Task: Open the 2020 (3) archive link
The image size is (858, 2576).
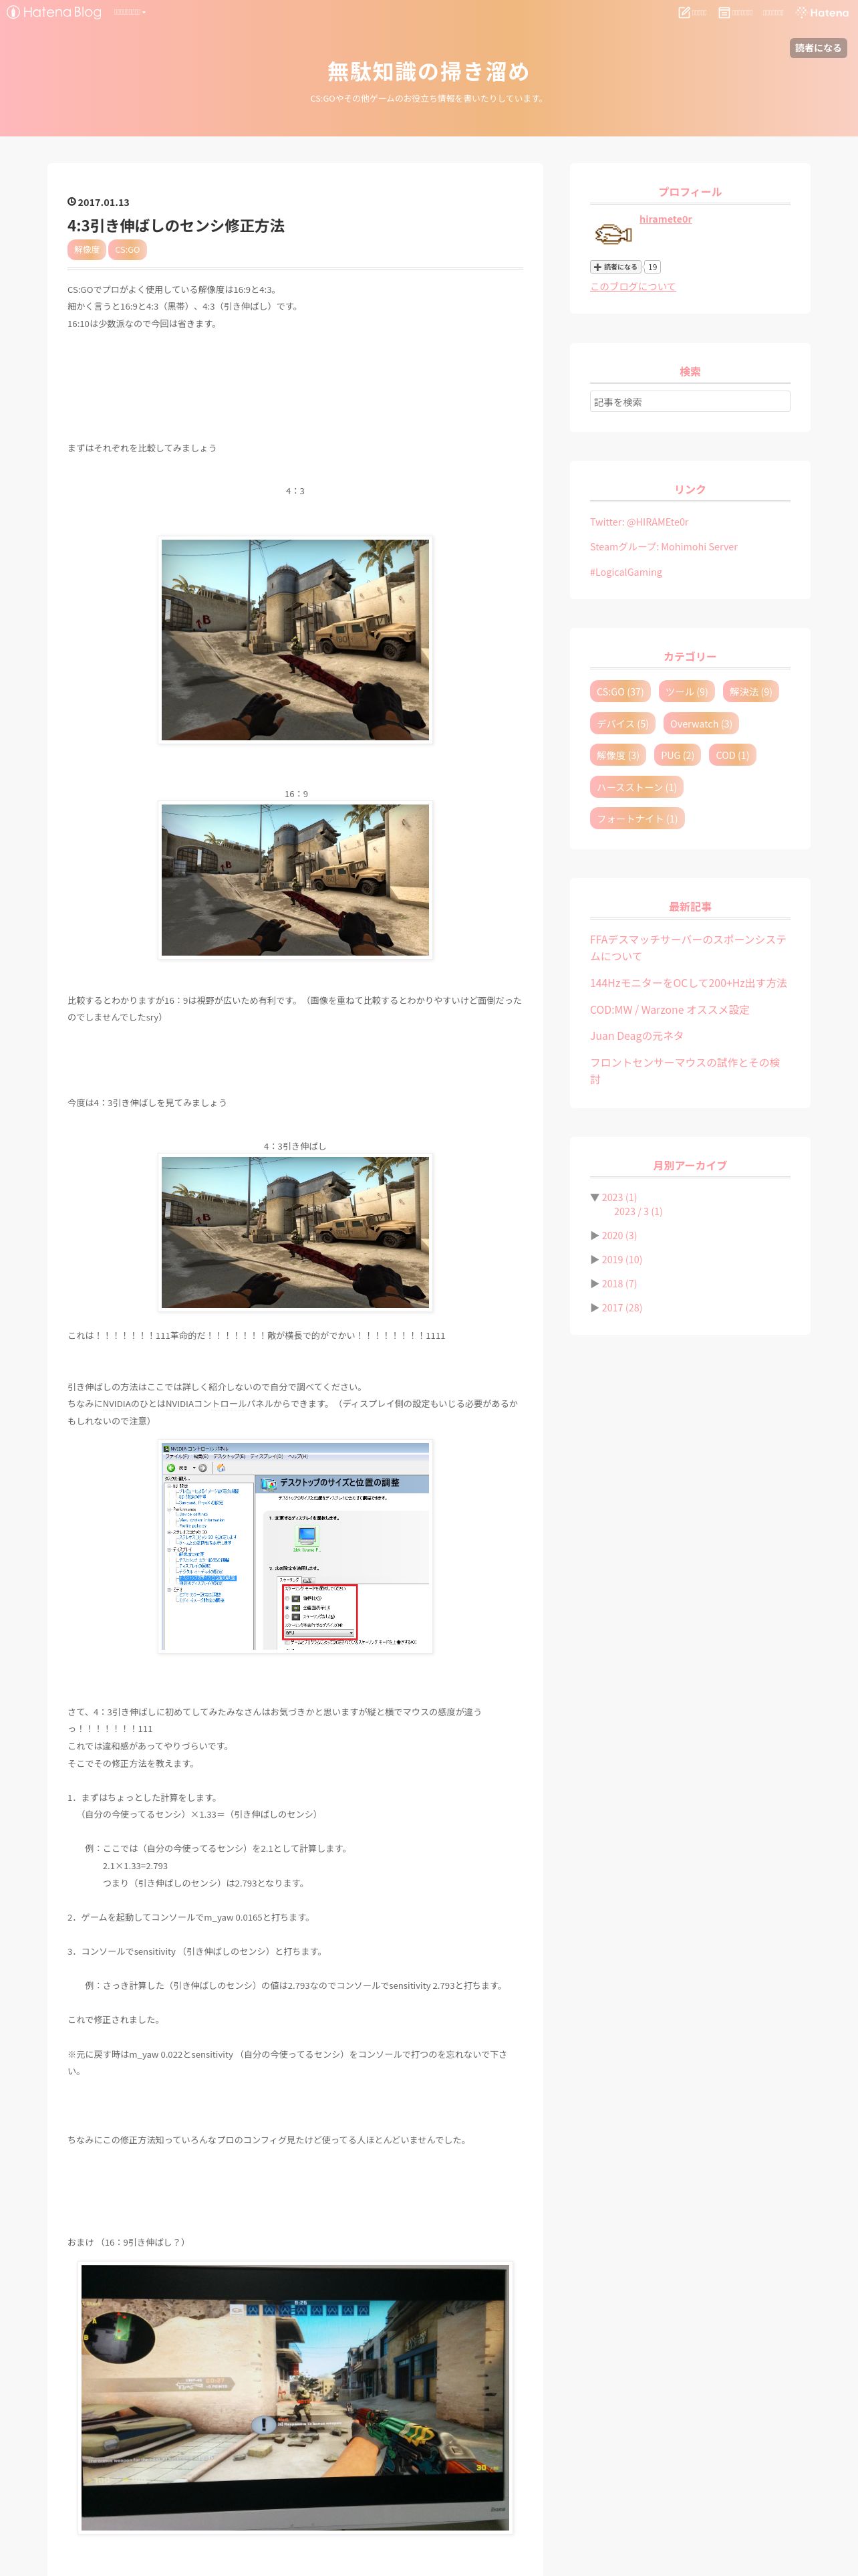Action: [x=619, y=1235]
